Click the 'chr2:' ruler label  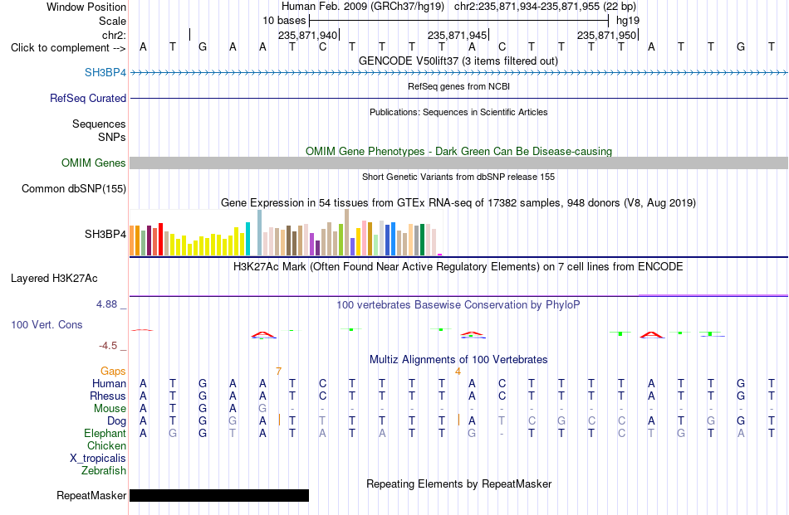(114, 35)
